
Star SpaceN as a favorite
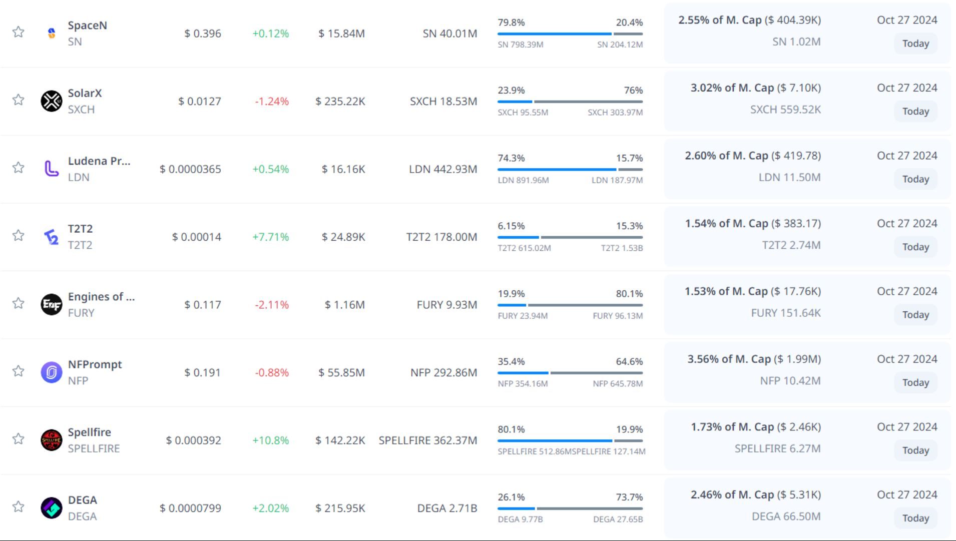(19, 32)
